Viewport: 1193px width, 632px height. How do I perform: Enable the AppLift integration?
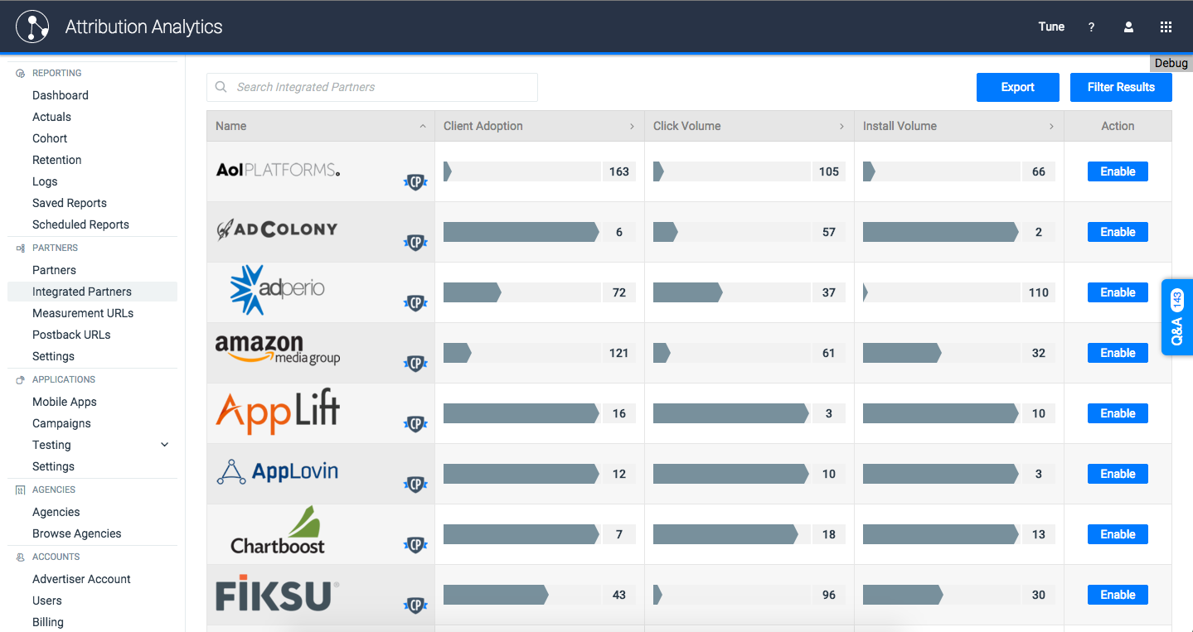pos(1118,413)
